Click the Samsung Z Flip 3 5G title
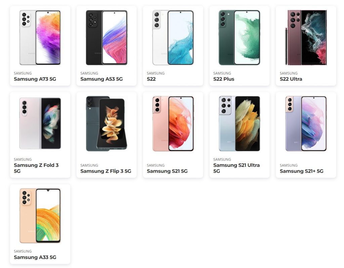Image resolution: width=344 pixels, height=268 pixels. tap(106, 171)
